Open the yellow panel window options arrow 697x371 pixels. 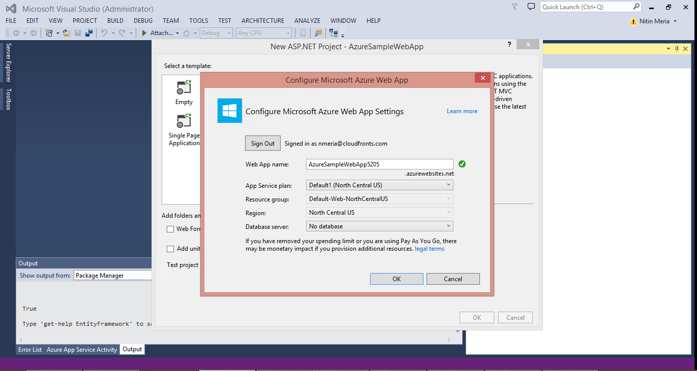tap(669, 49)
